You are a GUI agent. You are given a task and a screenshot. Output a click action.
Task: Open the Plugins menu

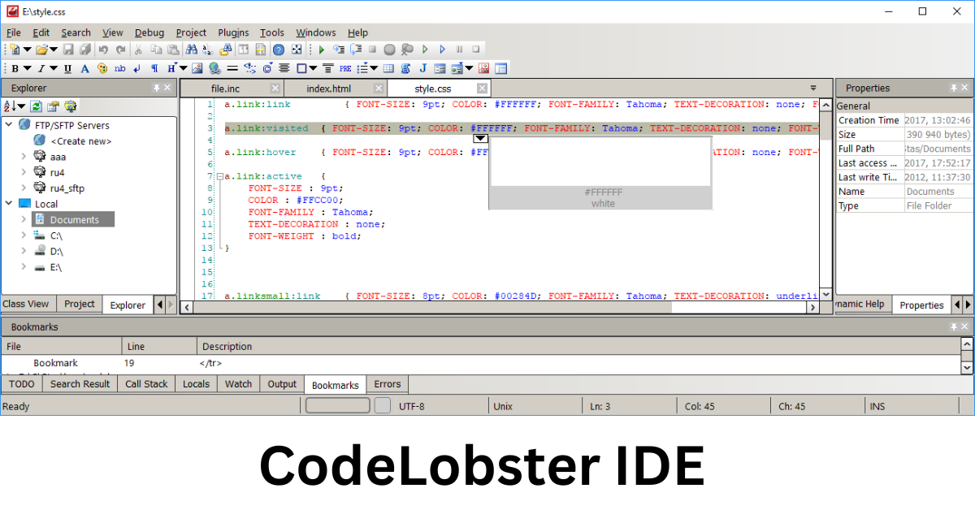point(233,32)
